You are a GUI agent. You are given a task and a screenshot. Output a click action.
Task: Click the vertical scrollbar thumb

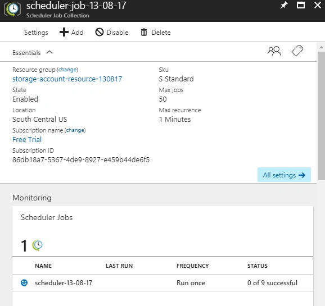tap(321, 116)
